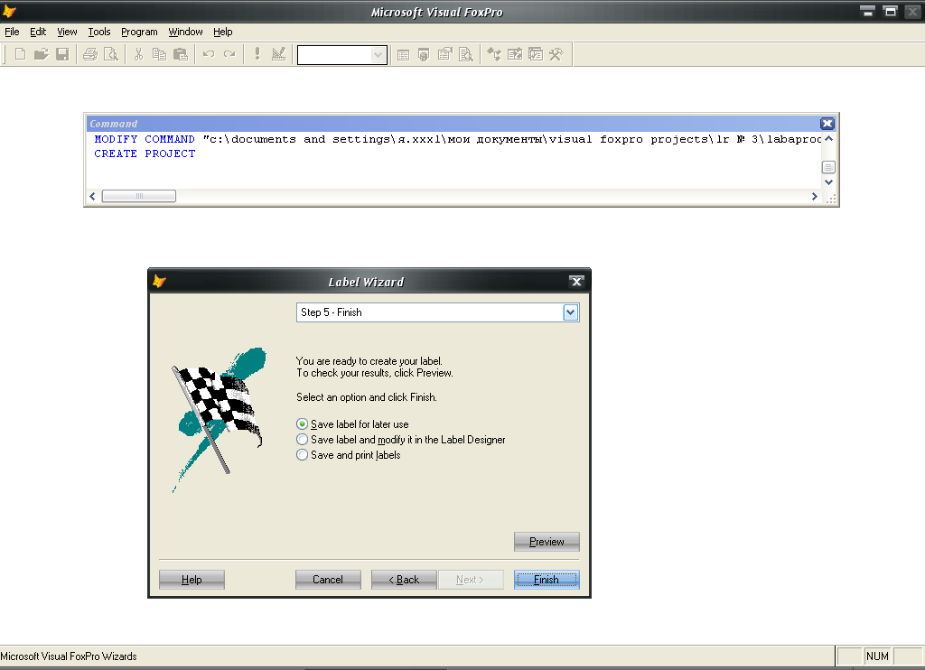Click the Redo arrow icon
The width and height of the screenshot is (925, 670).
229,55
